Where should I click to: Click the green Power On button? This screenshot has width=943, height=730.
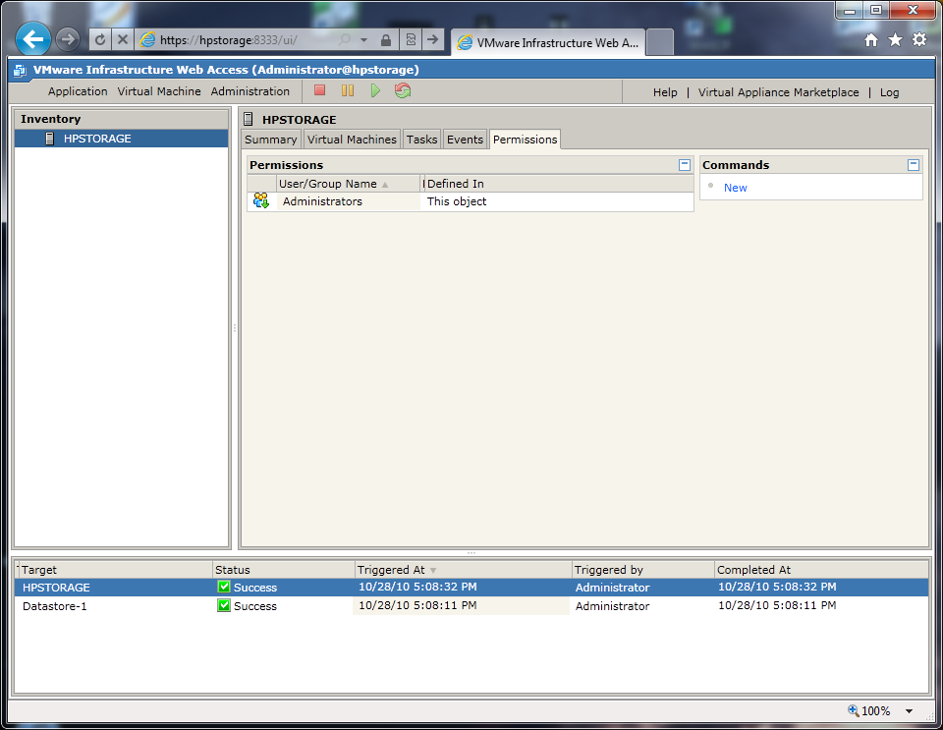[x=375, y=90]
